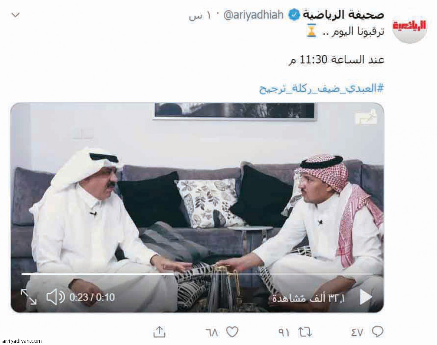
Task: Click the reply speech bubble icon
Action: click(377, 332)
